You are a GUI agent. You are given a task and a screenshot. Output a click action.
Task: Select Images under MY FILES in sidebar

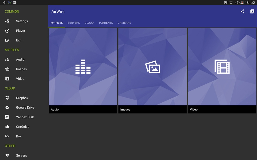(x=24, y=69)
